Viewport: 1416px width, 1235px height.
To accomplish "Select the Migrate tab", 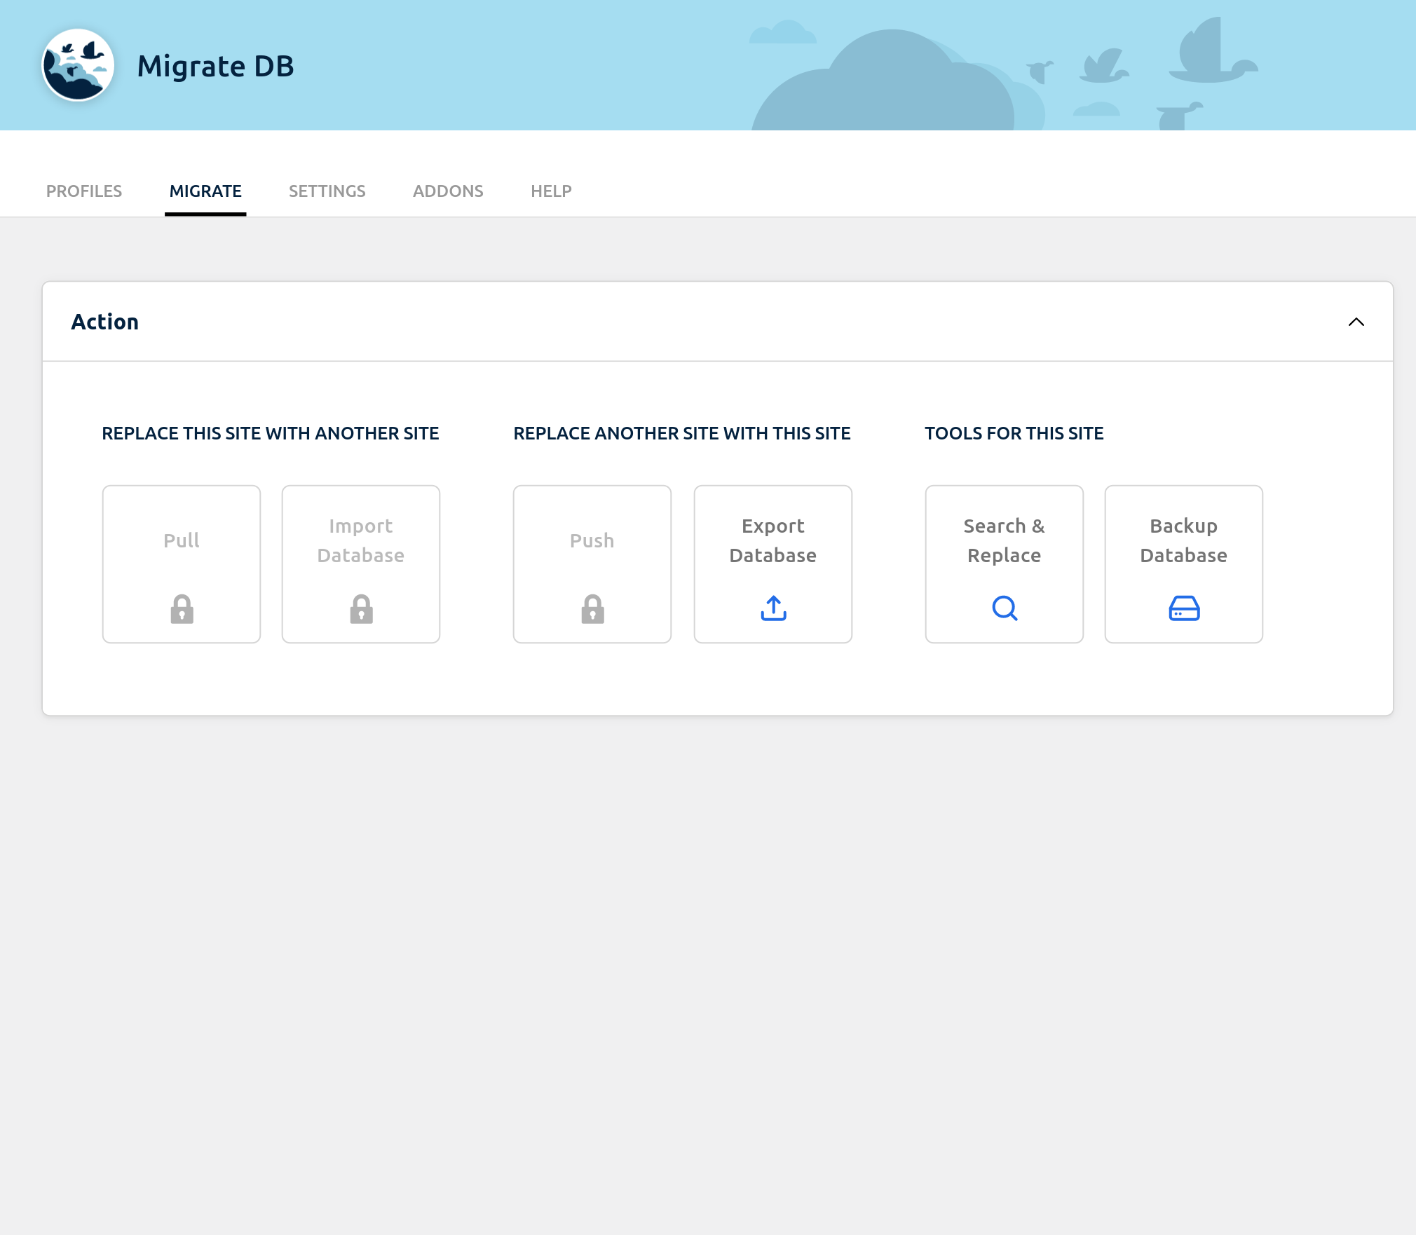I will (205, 191).
